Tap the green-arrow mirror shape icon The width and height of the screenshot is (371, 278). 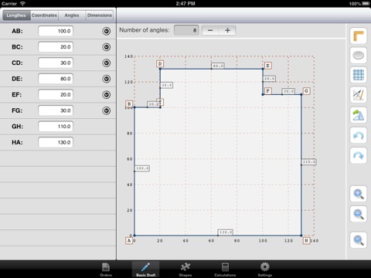click(x=358, y=115)
